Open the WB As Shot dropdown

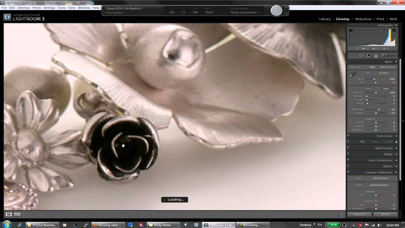click(x=384, y=73)
